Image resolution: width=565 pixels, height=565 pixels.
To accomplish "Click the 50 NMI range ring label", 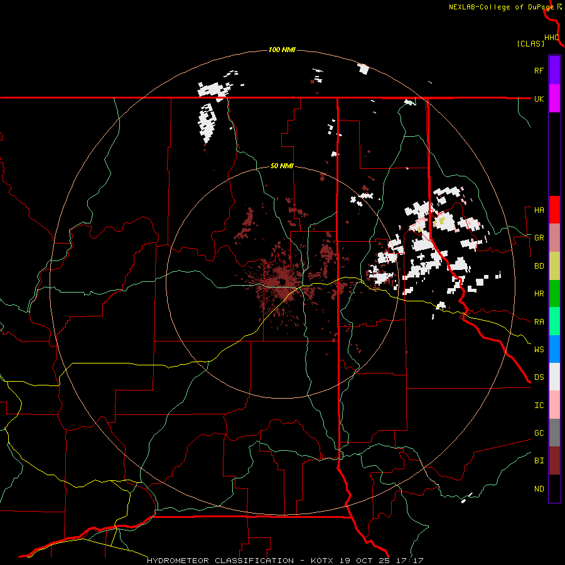I will pos(282,166).
